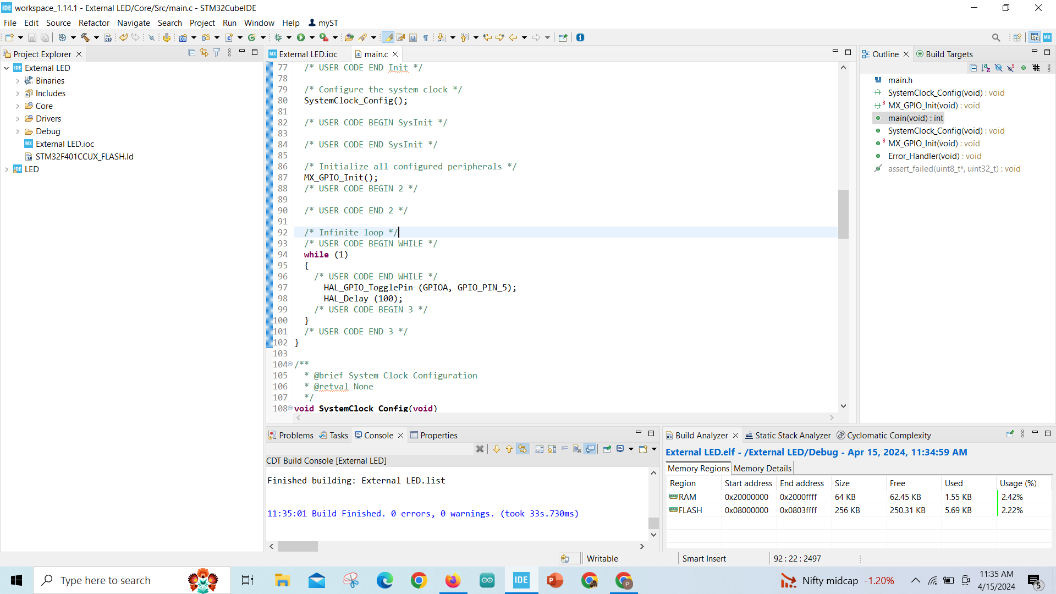Click the green Run toolbar button
1056x594 pixels.
click(301, 37)
